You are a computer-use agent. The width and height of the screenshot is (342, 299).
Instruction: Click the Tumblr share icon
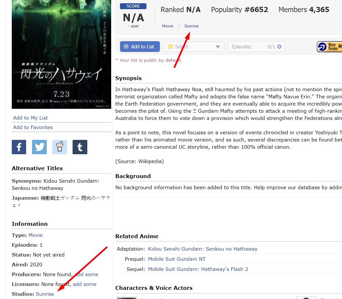point(80,147)
